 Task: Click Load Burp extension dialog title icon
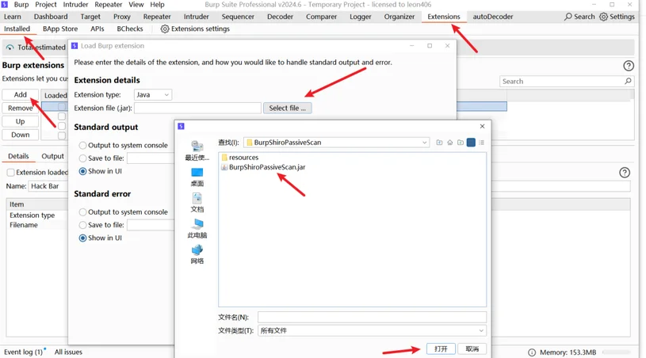point(75,46)
